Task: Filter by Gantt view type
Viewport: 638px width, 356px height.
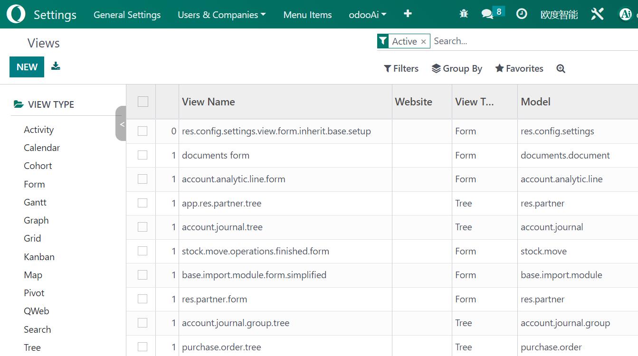Action: point(35,202)
